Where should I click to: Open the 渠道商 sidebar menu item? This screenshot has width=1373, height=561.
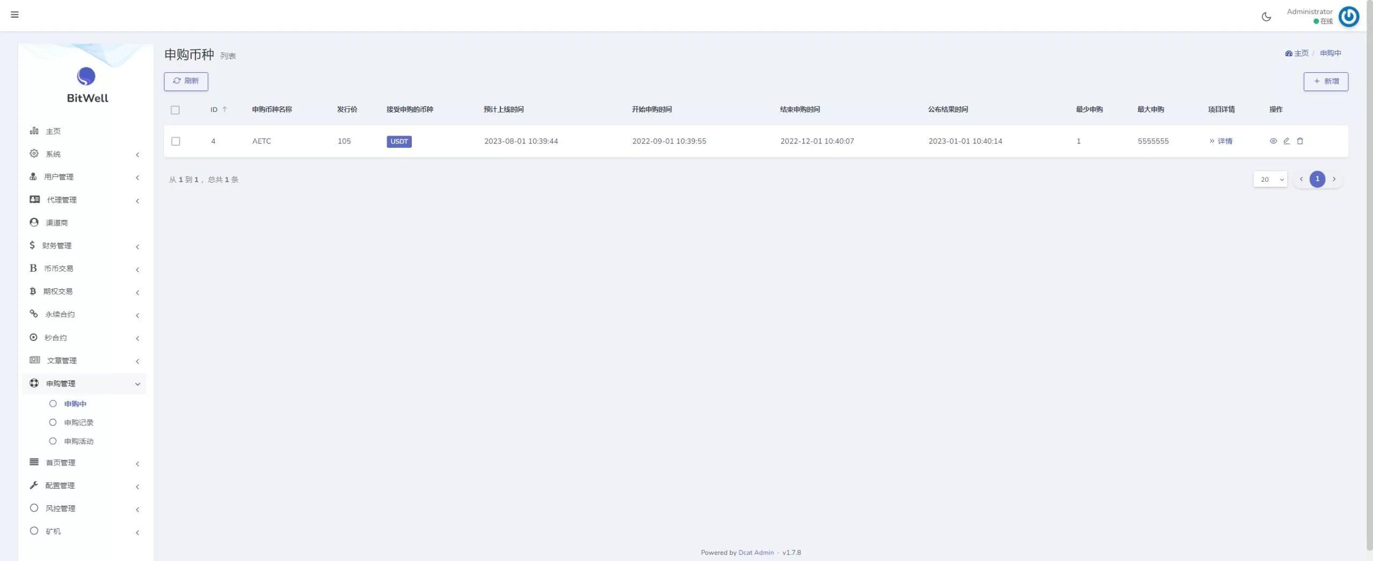click(56, 223)
